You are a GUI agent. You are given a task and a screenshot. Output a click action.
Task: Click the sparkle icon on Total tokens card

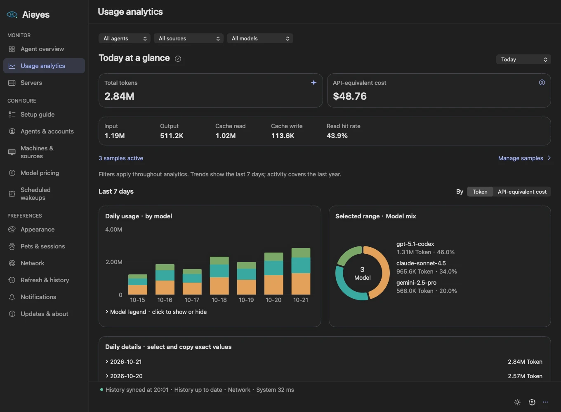[313, 82]
